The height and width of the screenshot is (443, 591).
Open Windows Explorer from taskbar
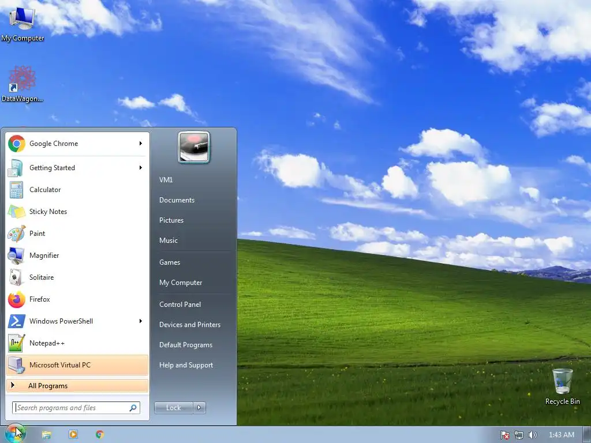tap(46, 435)
